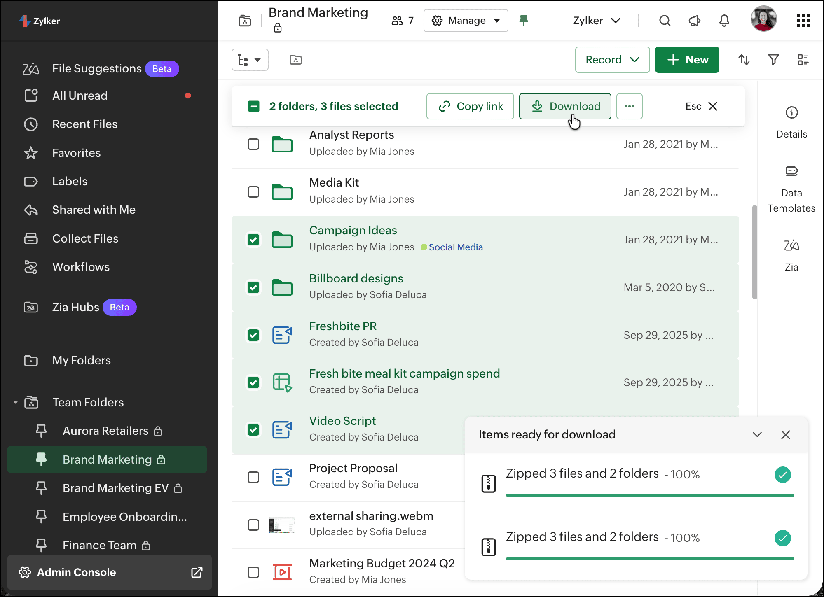
Task: Click the sort arrows icon
Action: pyautogui.click(x=744, y=60)
